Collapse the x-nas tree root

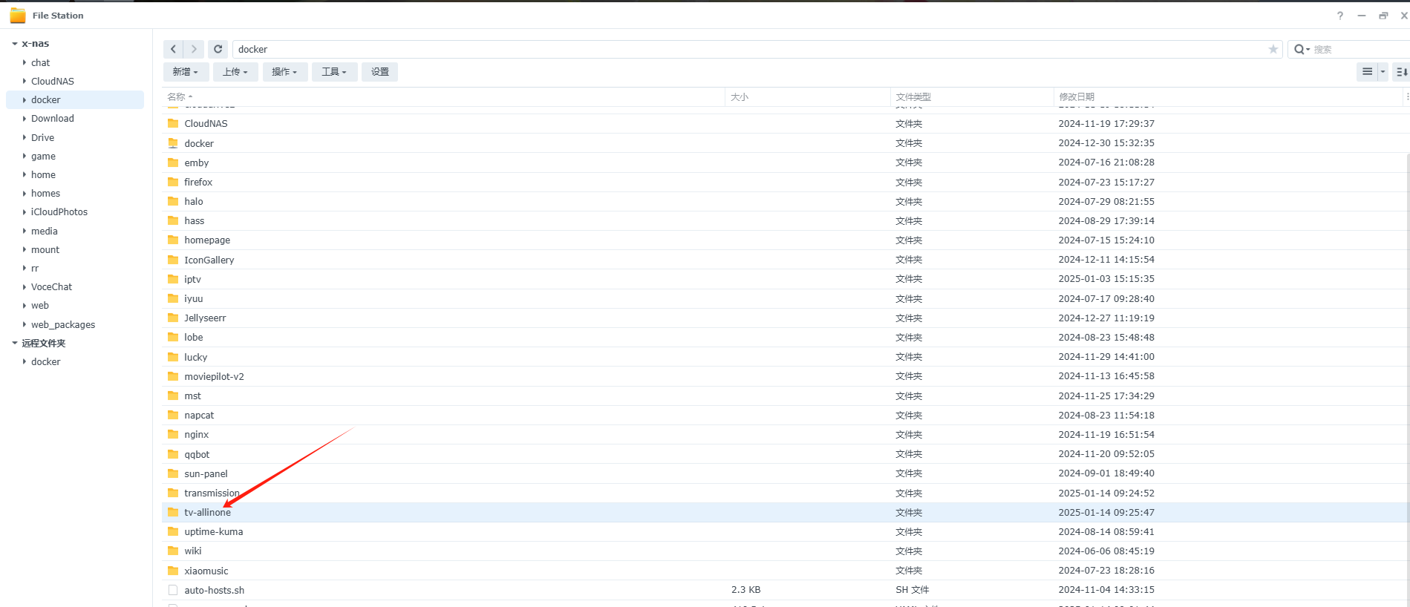coord(15,44)
